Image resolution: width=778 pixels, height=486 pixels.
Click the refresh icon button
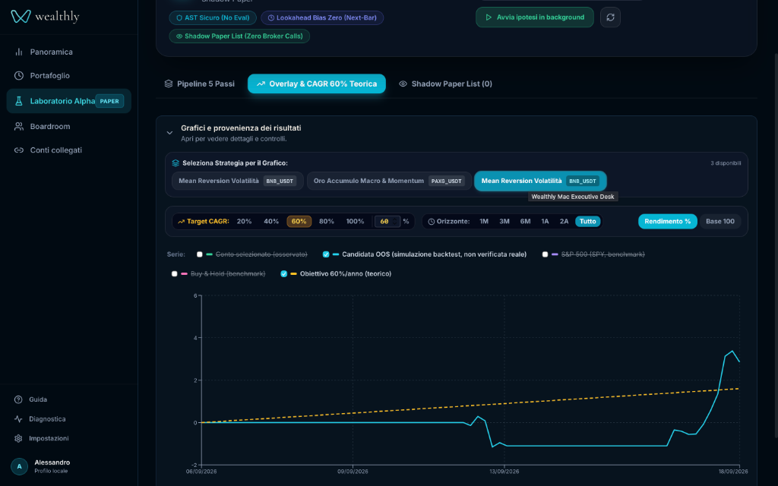[x=610, y=17]
